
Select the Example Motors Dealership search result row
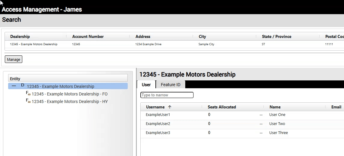tap(34, 44)
